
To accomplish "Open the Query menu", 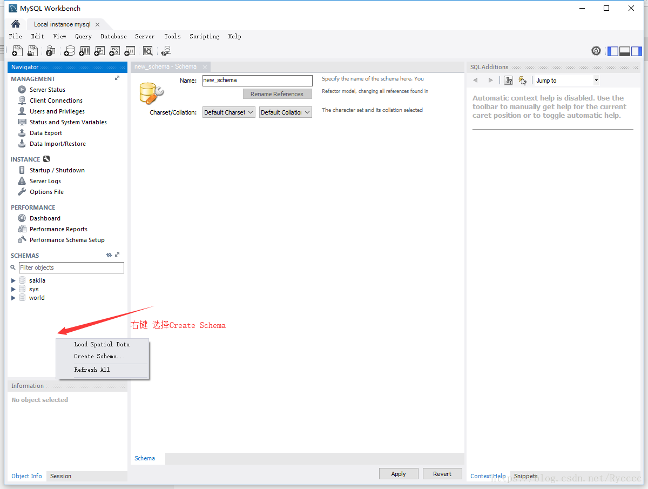I will tap(84, 36).
